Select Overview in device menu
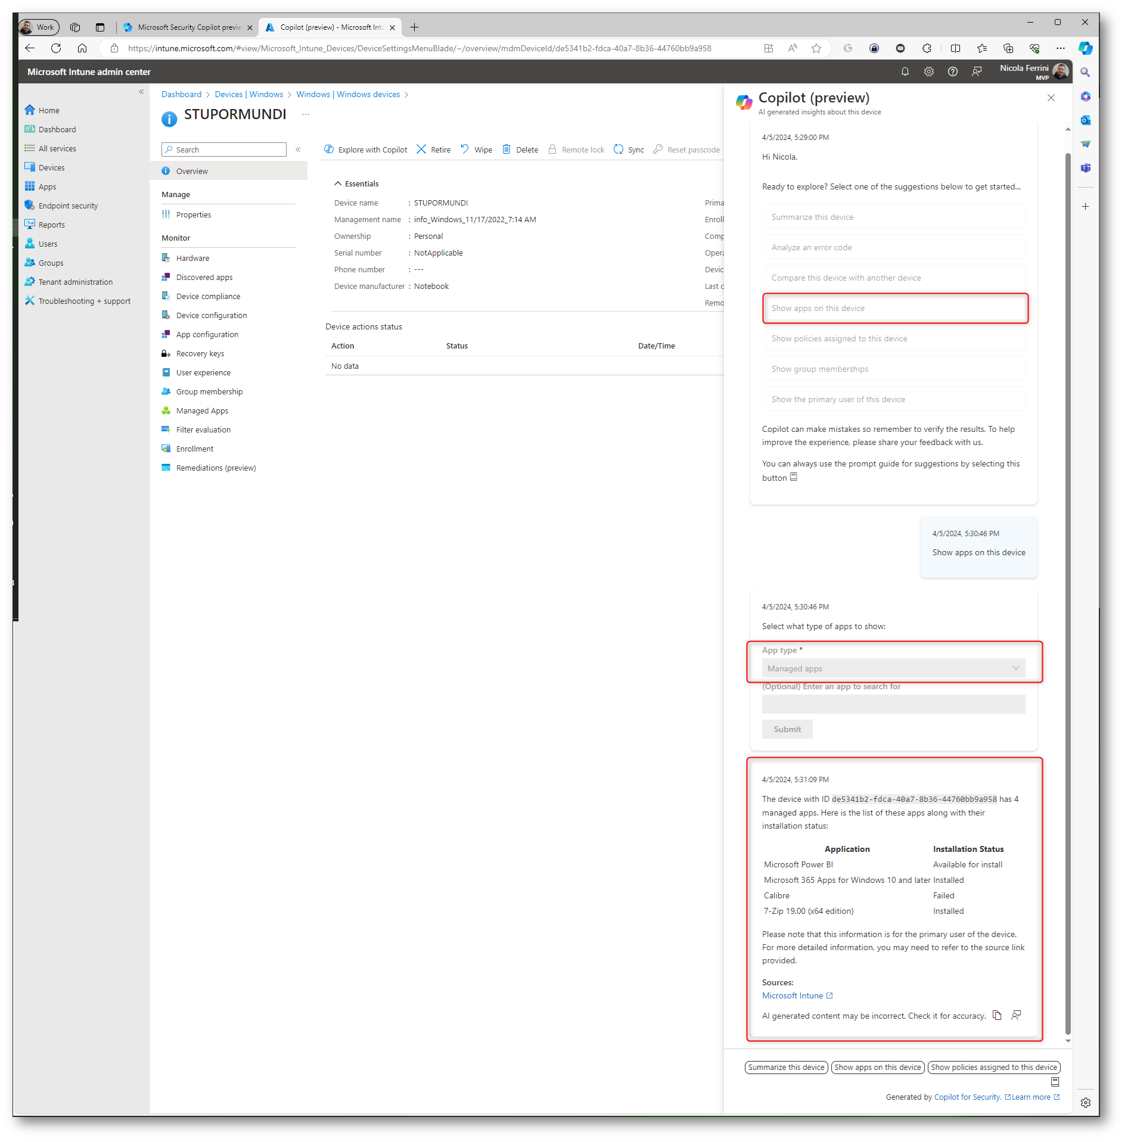This screenshot has height=1142, width=1125. (x=228, y=171)
